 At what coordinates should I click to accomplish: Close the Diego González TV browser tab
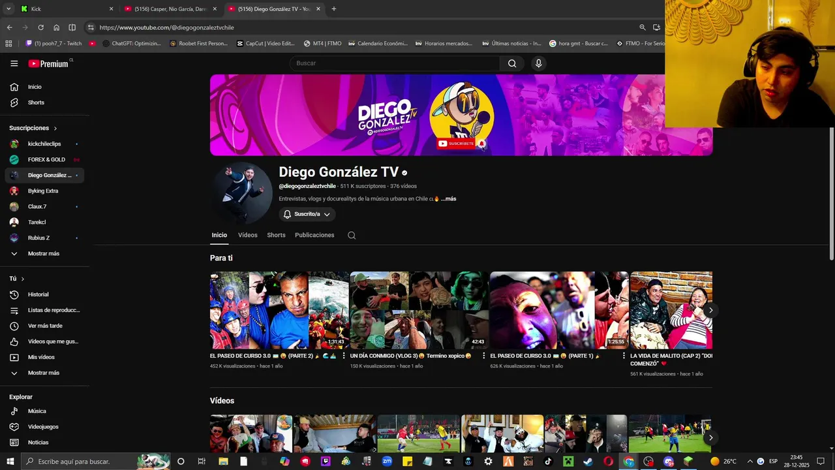(318, 9)
